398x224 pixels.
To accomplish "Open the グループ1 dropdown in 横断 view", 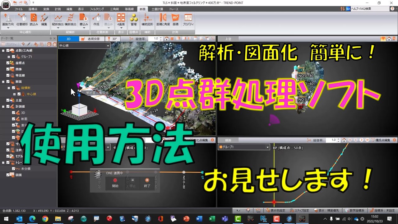I will [244, 147].
